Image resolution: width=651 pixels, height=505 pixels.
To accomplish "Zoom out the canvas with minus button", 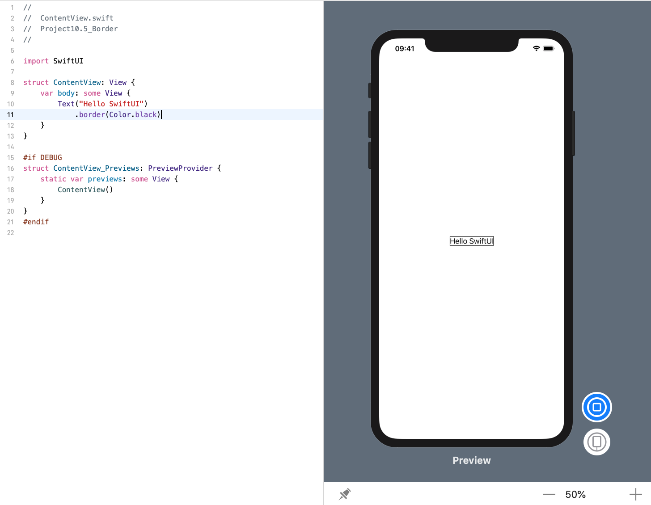I will [x=549, y=494].
